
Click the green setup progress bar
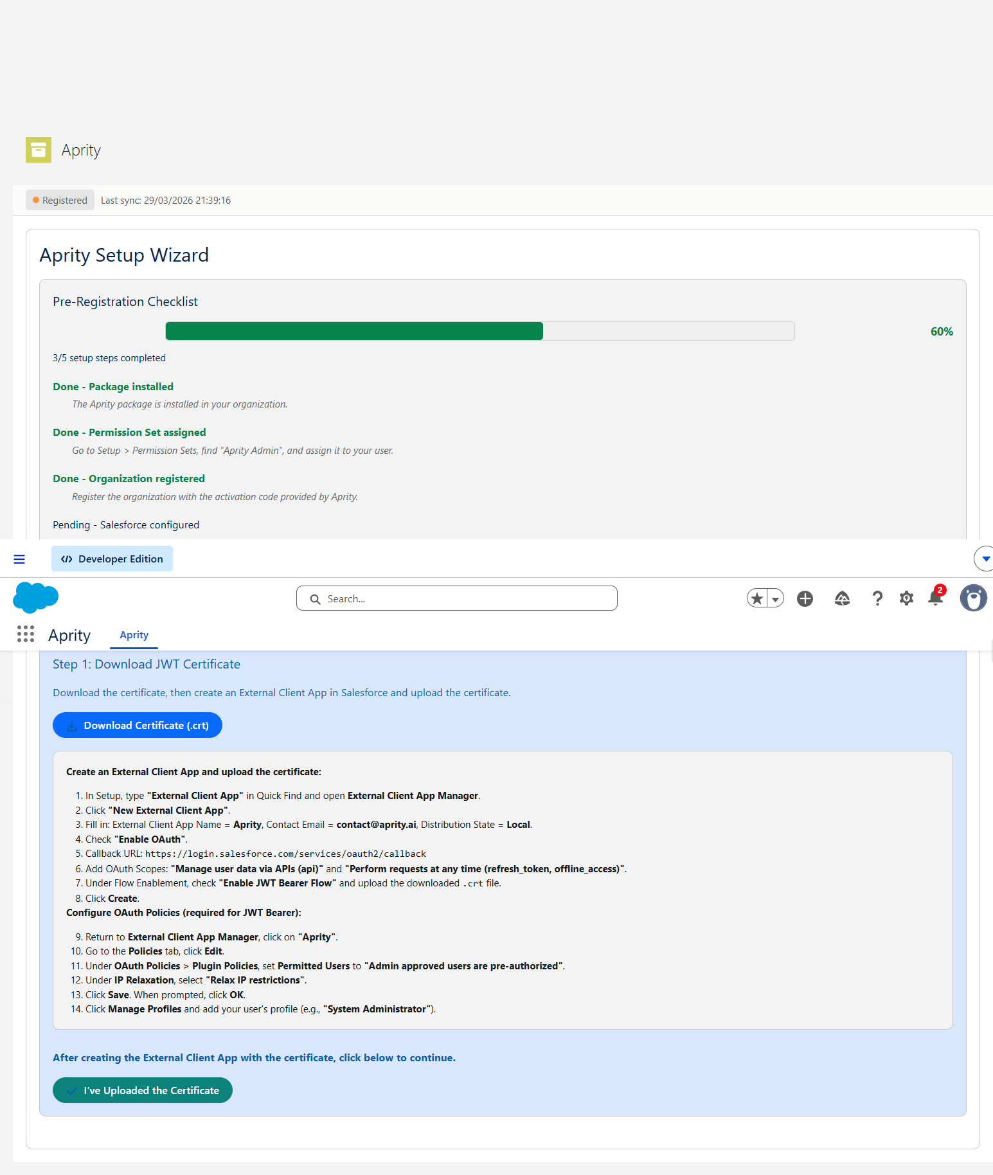click(x=354, y=331)
